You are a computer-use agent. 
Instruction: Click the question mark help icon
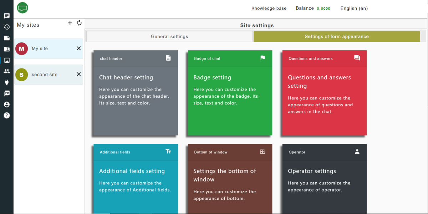coord(6,115)
